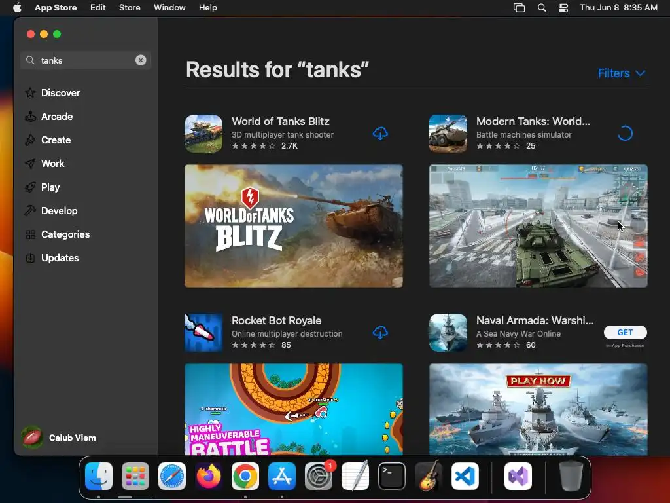Download World of Tanks Blitz via cloud icon
This screenshot has width=670, height=503.
coord(380,134)
